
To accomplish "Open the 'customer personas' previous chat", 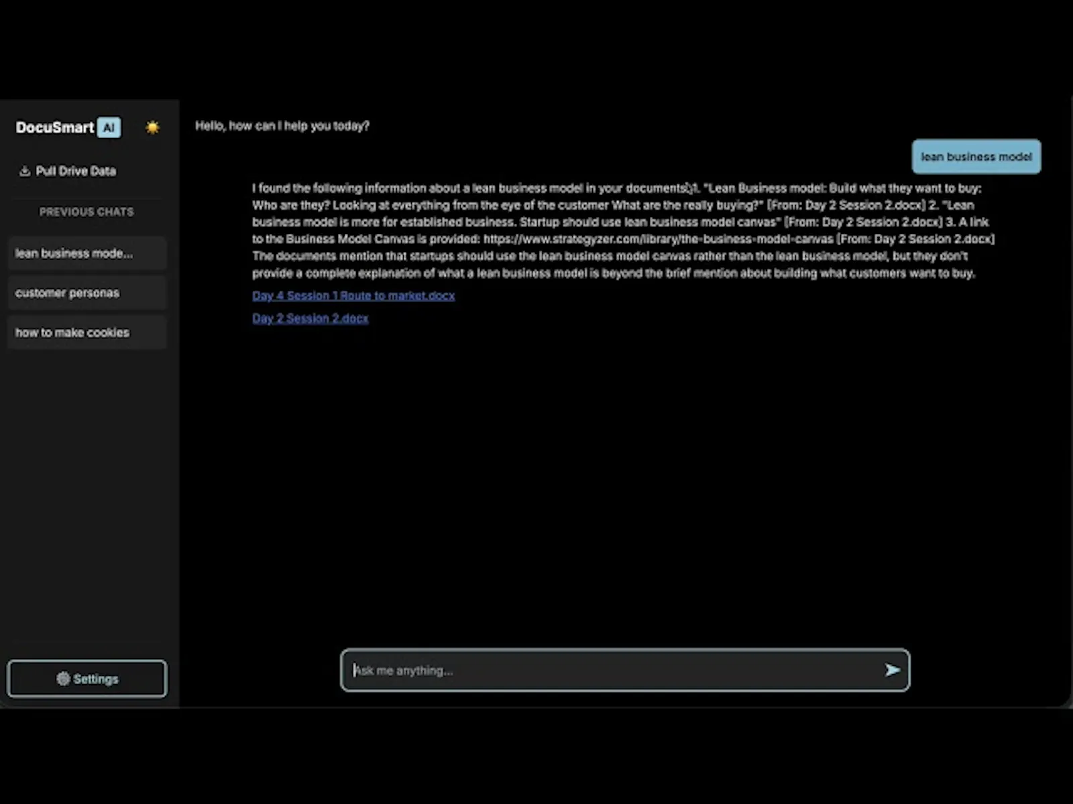I will click(x=87, y=293).
